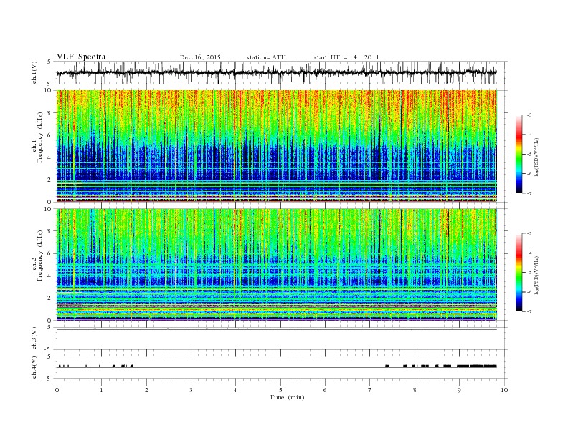Click the "-5" tick on the ch.2 colorbar
Viewport: 568px width, 438px height.
pos(529,272)
